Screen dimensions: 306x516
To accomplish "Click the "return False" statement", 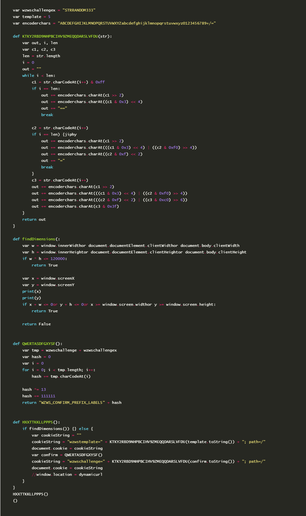I will point(36,324).
